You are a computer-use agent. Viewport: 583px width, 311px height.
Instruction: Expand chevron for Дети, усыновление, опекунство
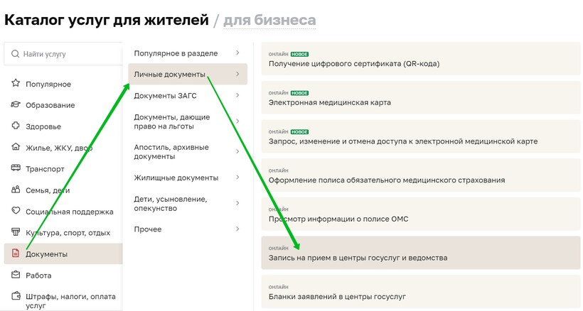(237, 203)
